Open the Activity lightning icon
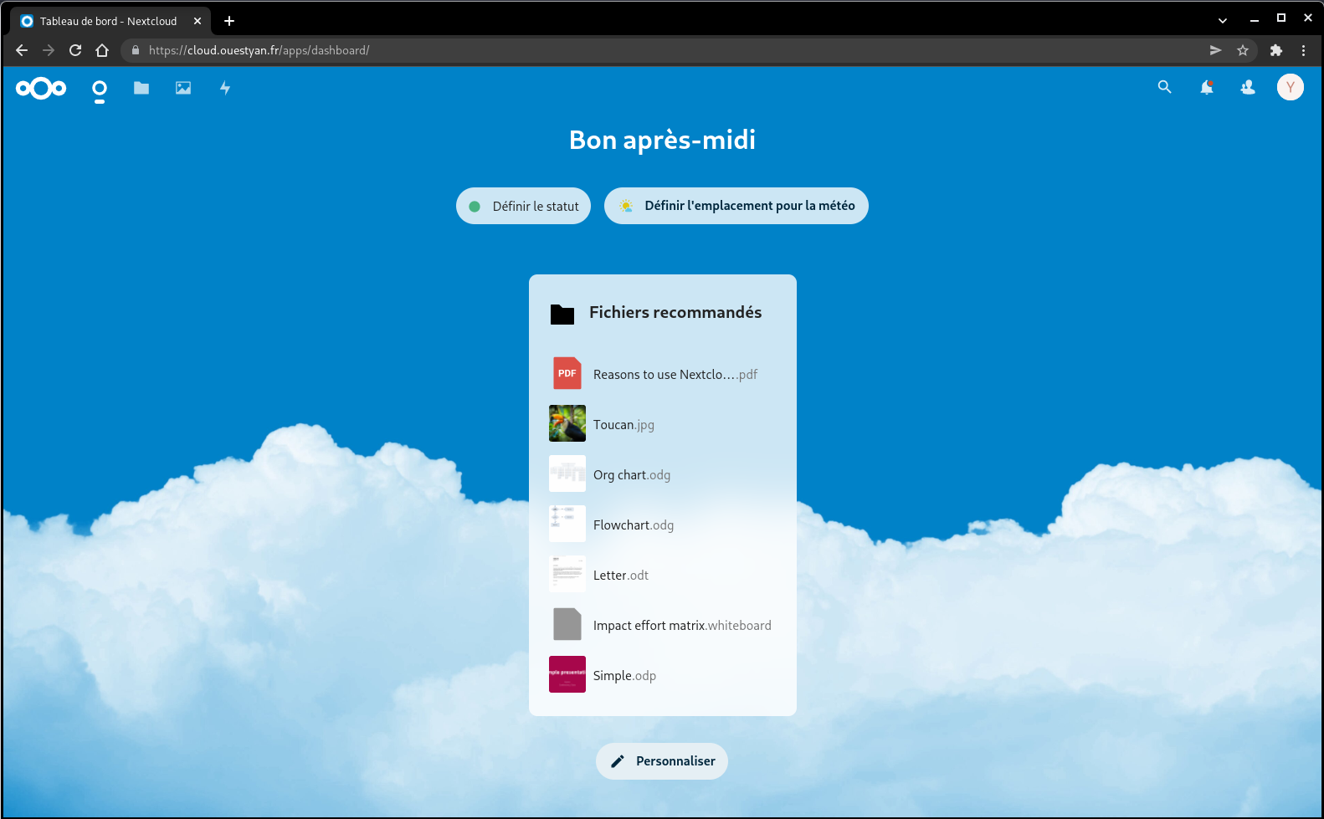1324x819 pixels. [x=225, y=88]
